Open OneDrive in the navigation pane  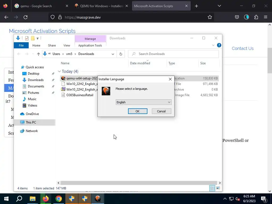32,114
